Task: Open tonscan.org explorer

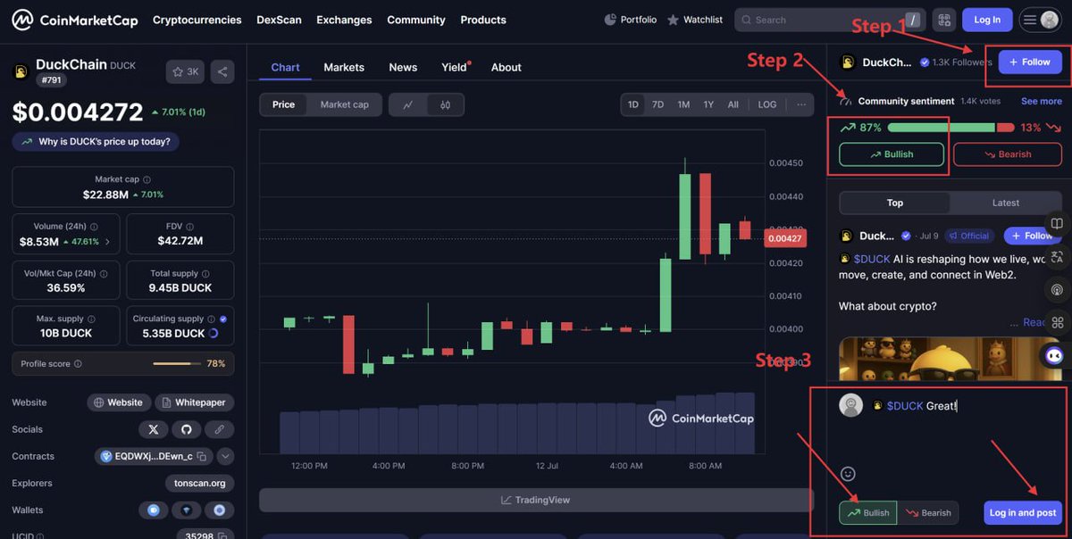Action: 199,483
